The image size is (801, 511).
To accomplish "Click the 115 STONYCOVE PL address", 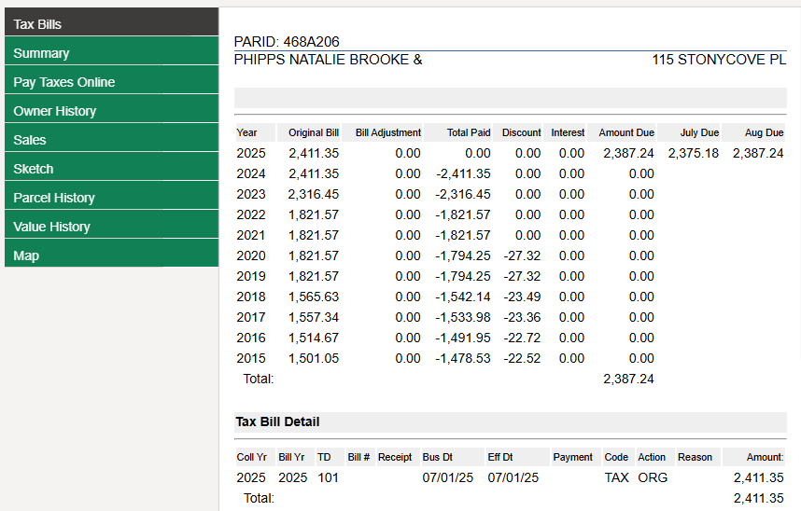I will click(x=719, y=60).
